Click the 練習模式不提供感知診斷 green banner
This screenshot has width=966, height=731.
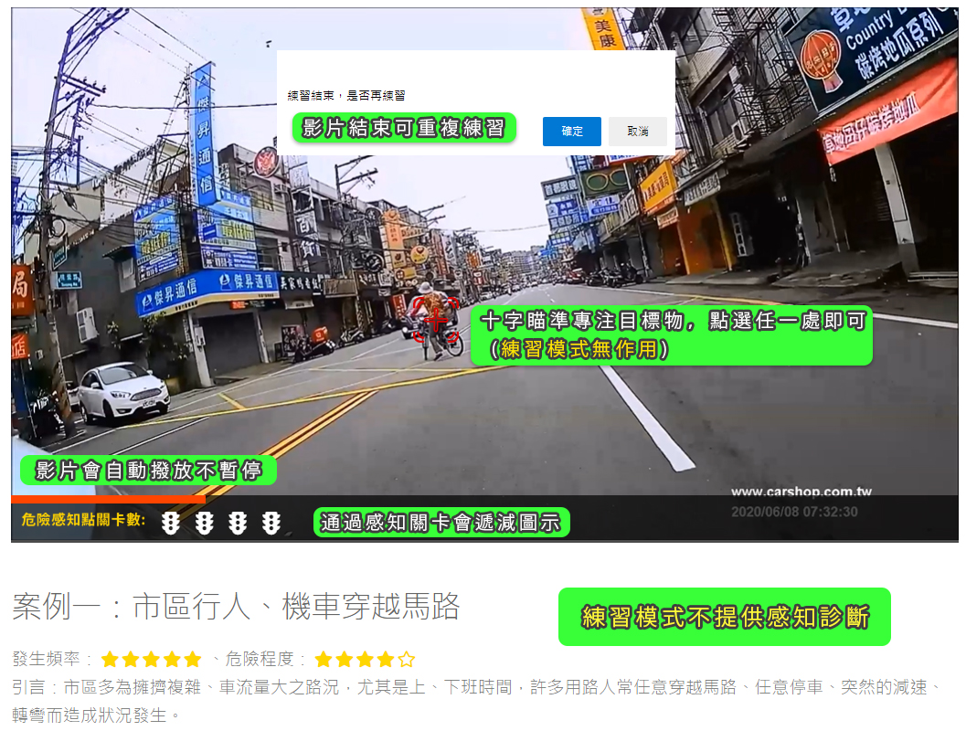pyautogui.click(x=724, y=617)
